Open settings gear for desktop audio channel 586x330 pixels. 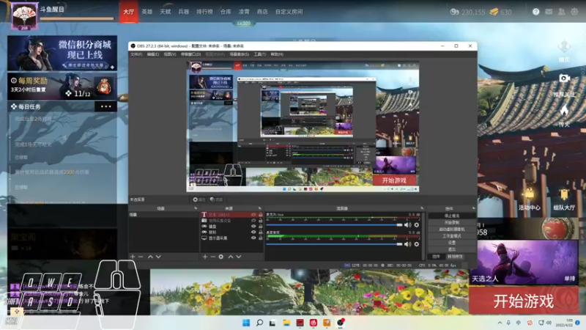point(416,244)
